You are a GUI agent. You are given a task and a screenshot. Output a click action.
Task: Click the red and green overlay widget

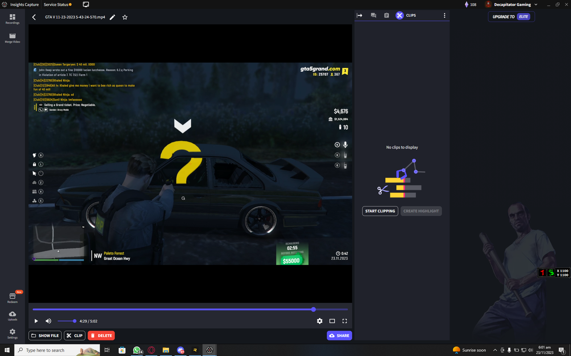(554, 273)
